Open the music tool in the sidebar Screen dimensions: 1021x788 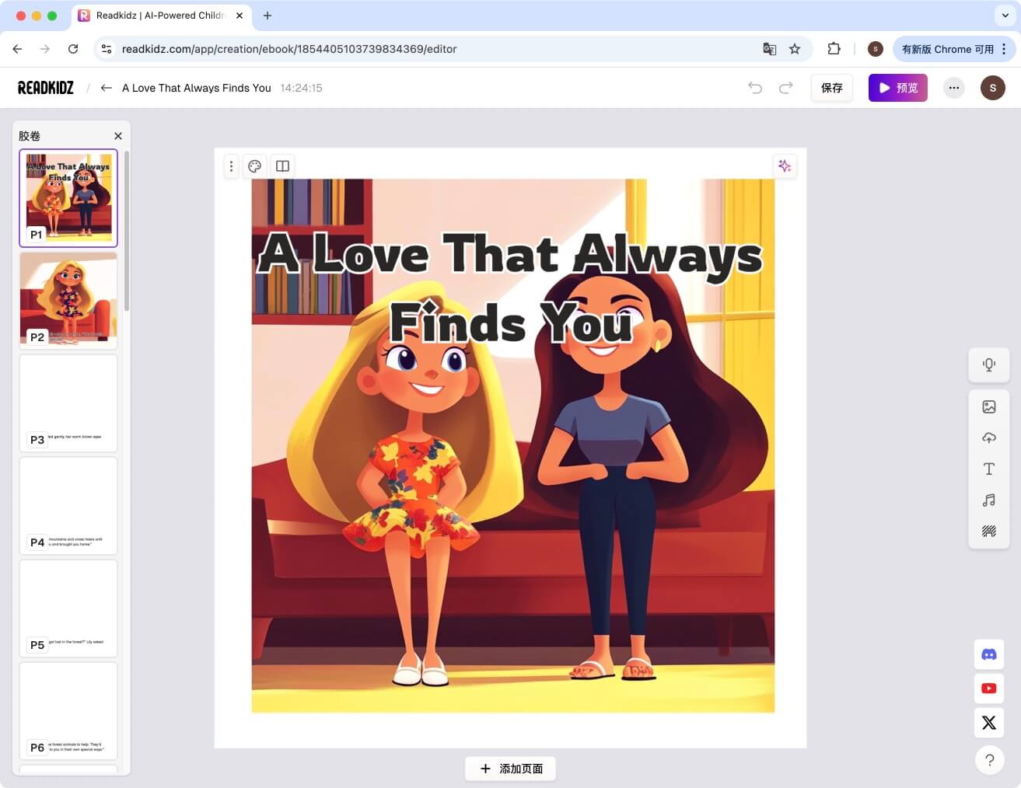point(988,500)
